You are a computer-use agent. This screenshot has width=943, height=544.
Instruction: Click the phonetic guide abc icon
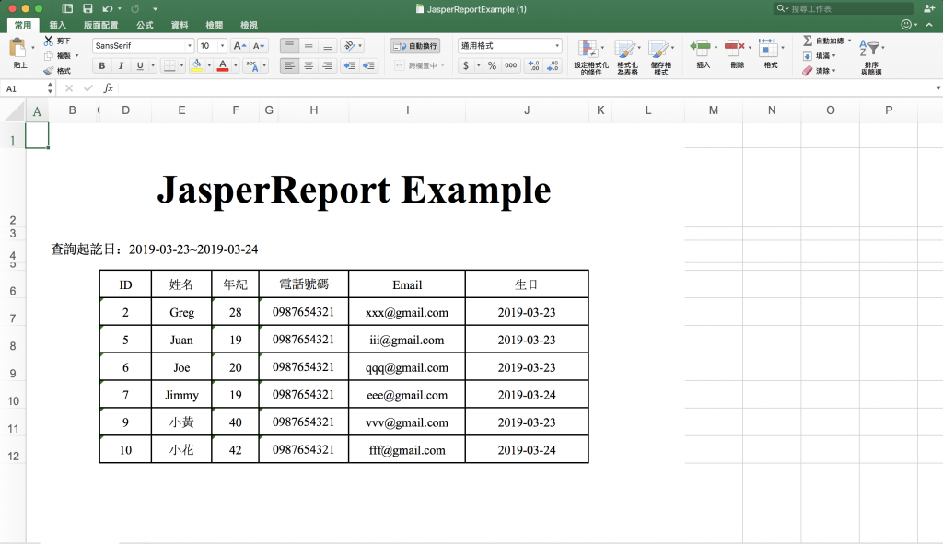[x=252, y=65]
